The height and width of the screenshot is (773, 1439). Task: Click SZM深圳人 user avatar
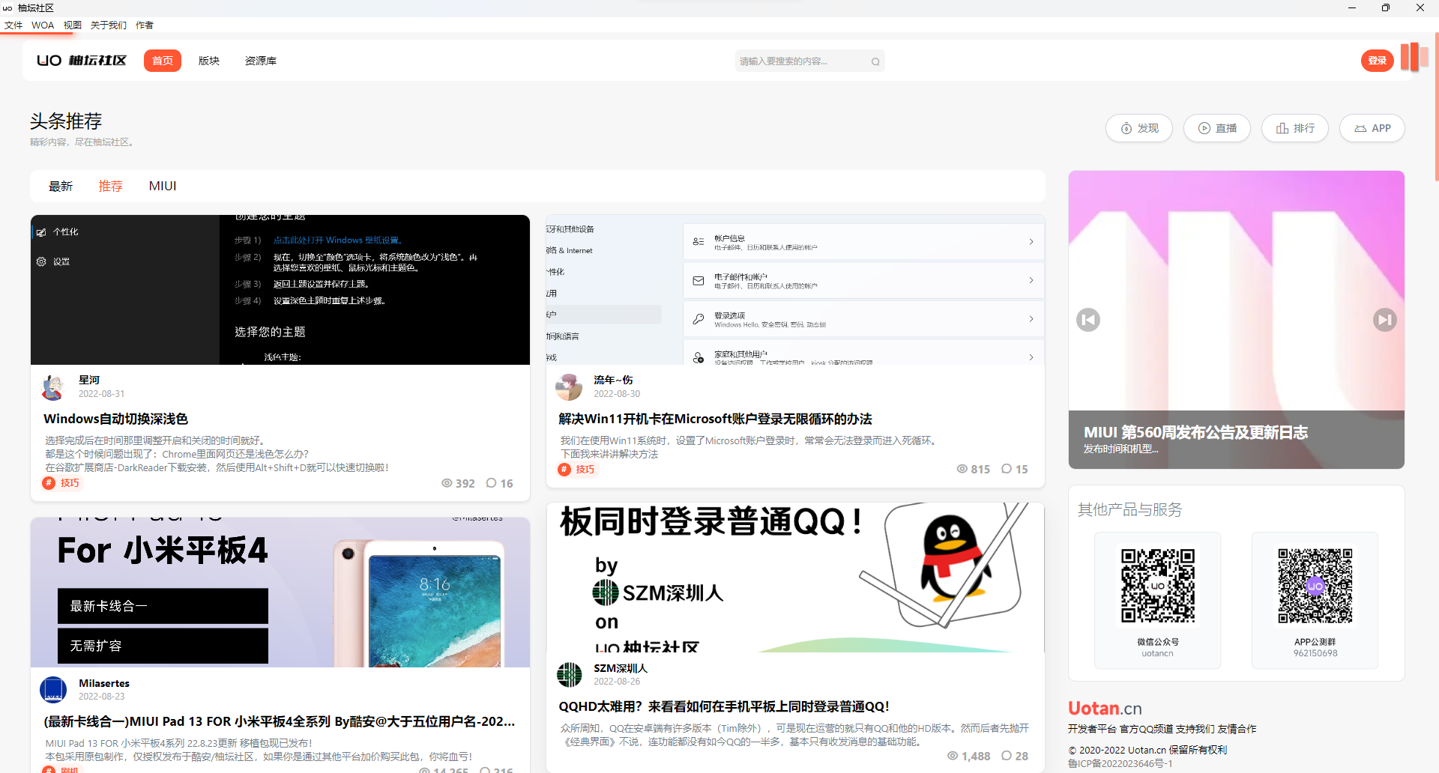[570, 675]
